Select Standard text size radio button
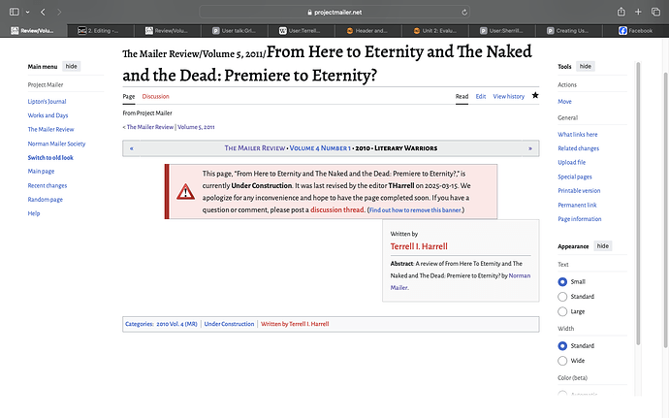The width and height of the screenshot is (669, 418). 562,297
